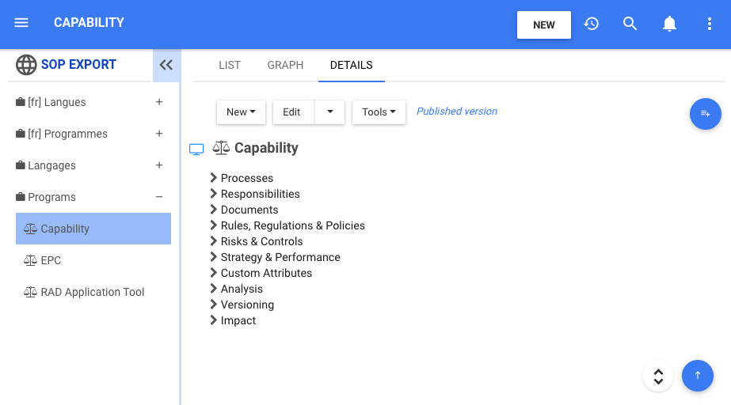Switch to the List tab
This screenshot has width=731, height=405.
point(230,65)
